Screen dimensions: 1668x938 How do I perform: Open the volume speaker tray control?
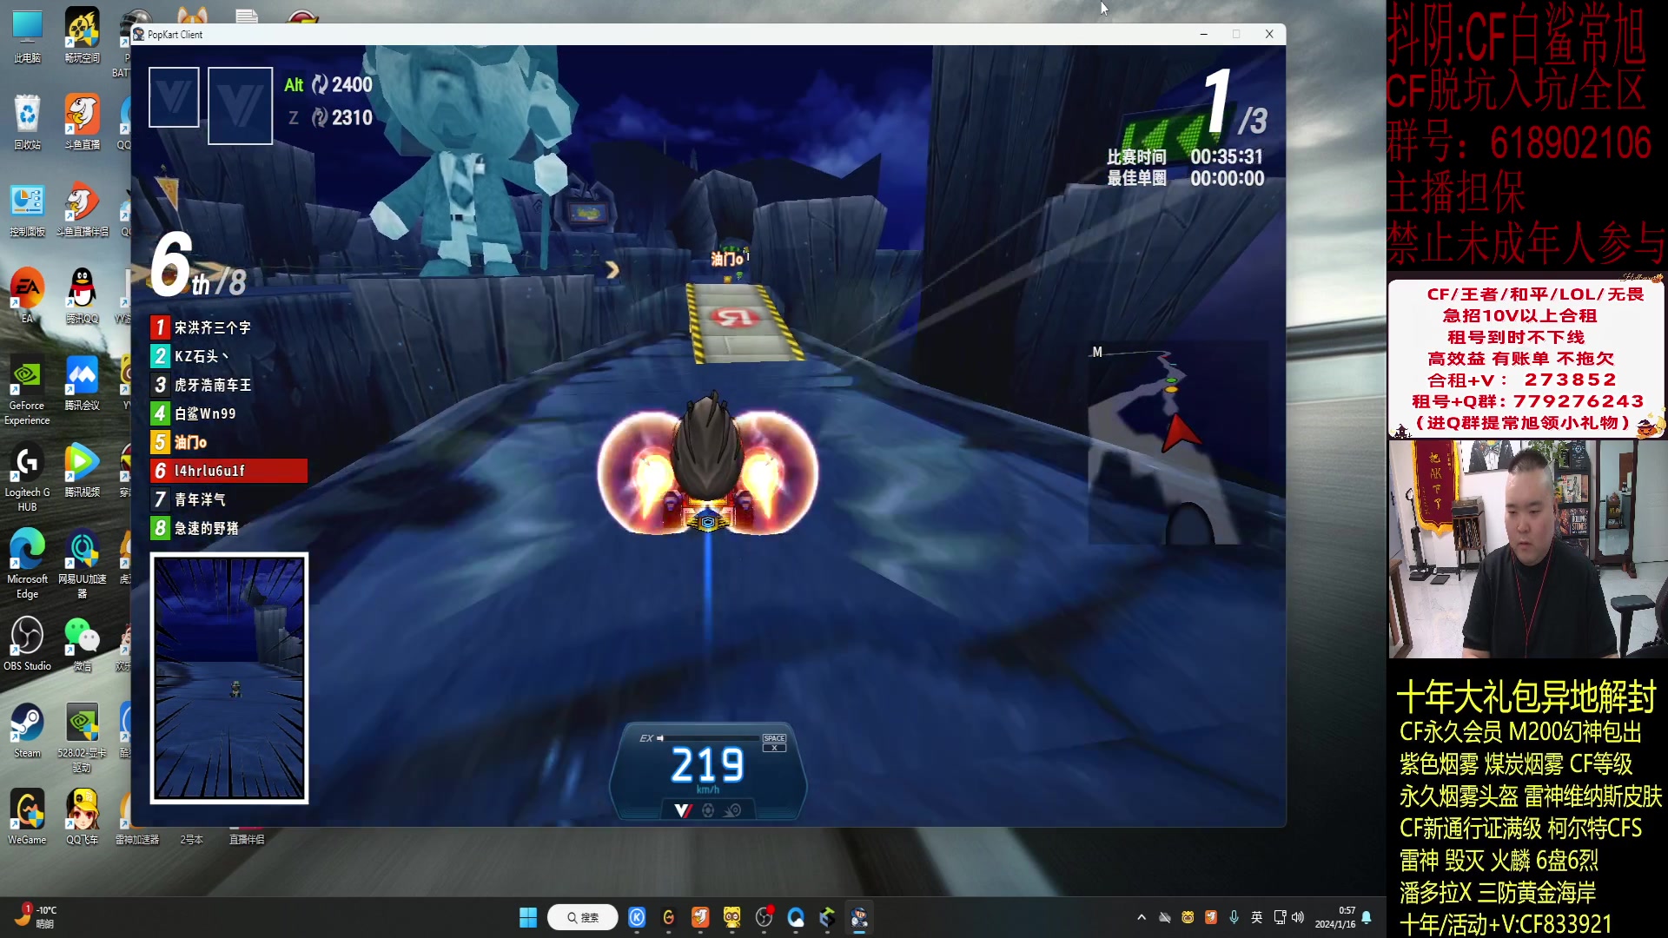pyautogui.click(x=1298, y=918)
